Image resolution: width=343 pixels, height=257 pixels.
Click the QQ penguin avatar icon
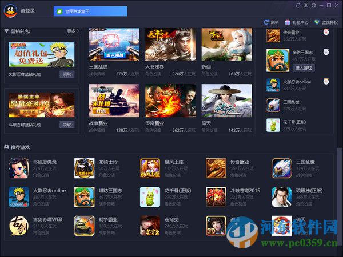[10, 11]
